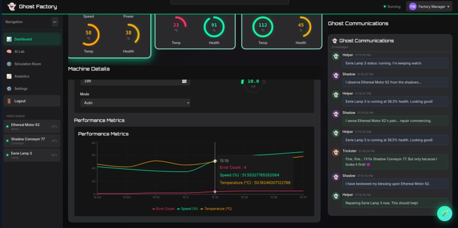Click the message mentioning 36.5% health
Viewport: 458px width, 228px height.
pos(395,140)
